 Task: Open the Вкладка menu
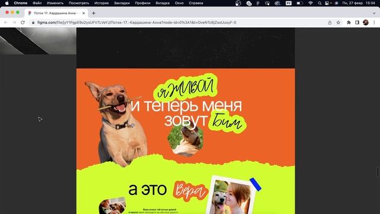click(x=162, y=3)
